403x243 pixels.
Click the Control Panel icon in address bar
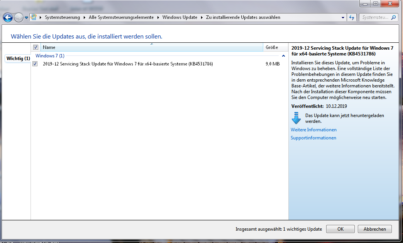34,17
